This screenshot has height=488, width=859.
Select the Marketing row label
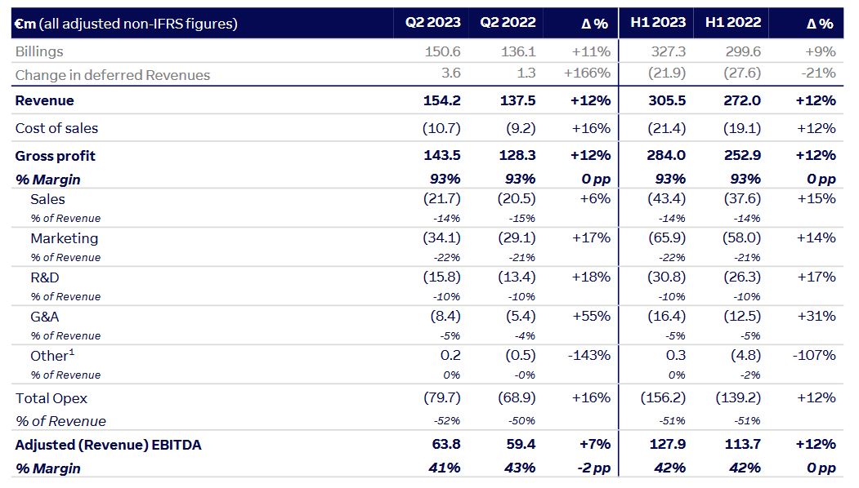[64, 238]
